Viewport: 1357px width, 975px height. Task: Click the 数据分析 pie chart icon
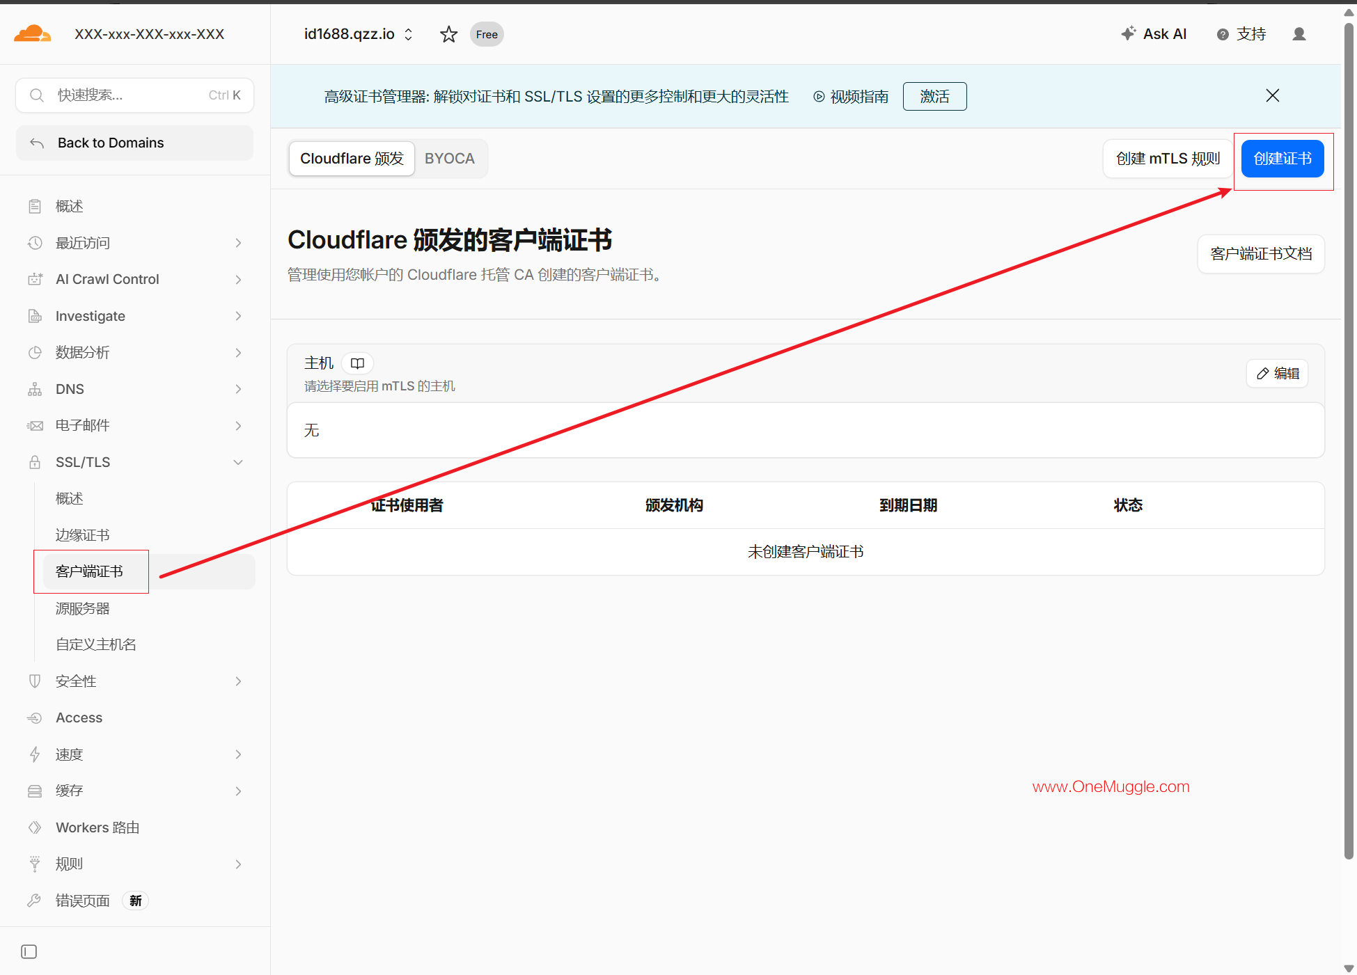35,353
